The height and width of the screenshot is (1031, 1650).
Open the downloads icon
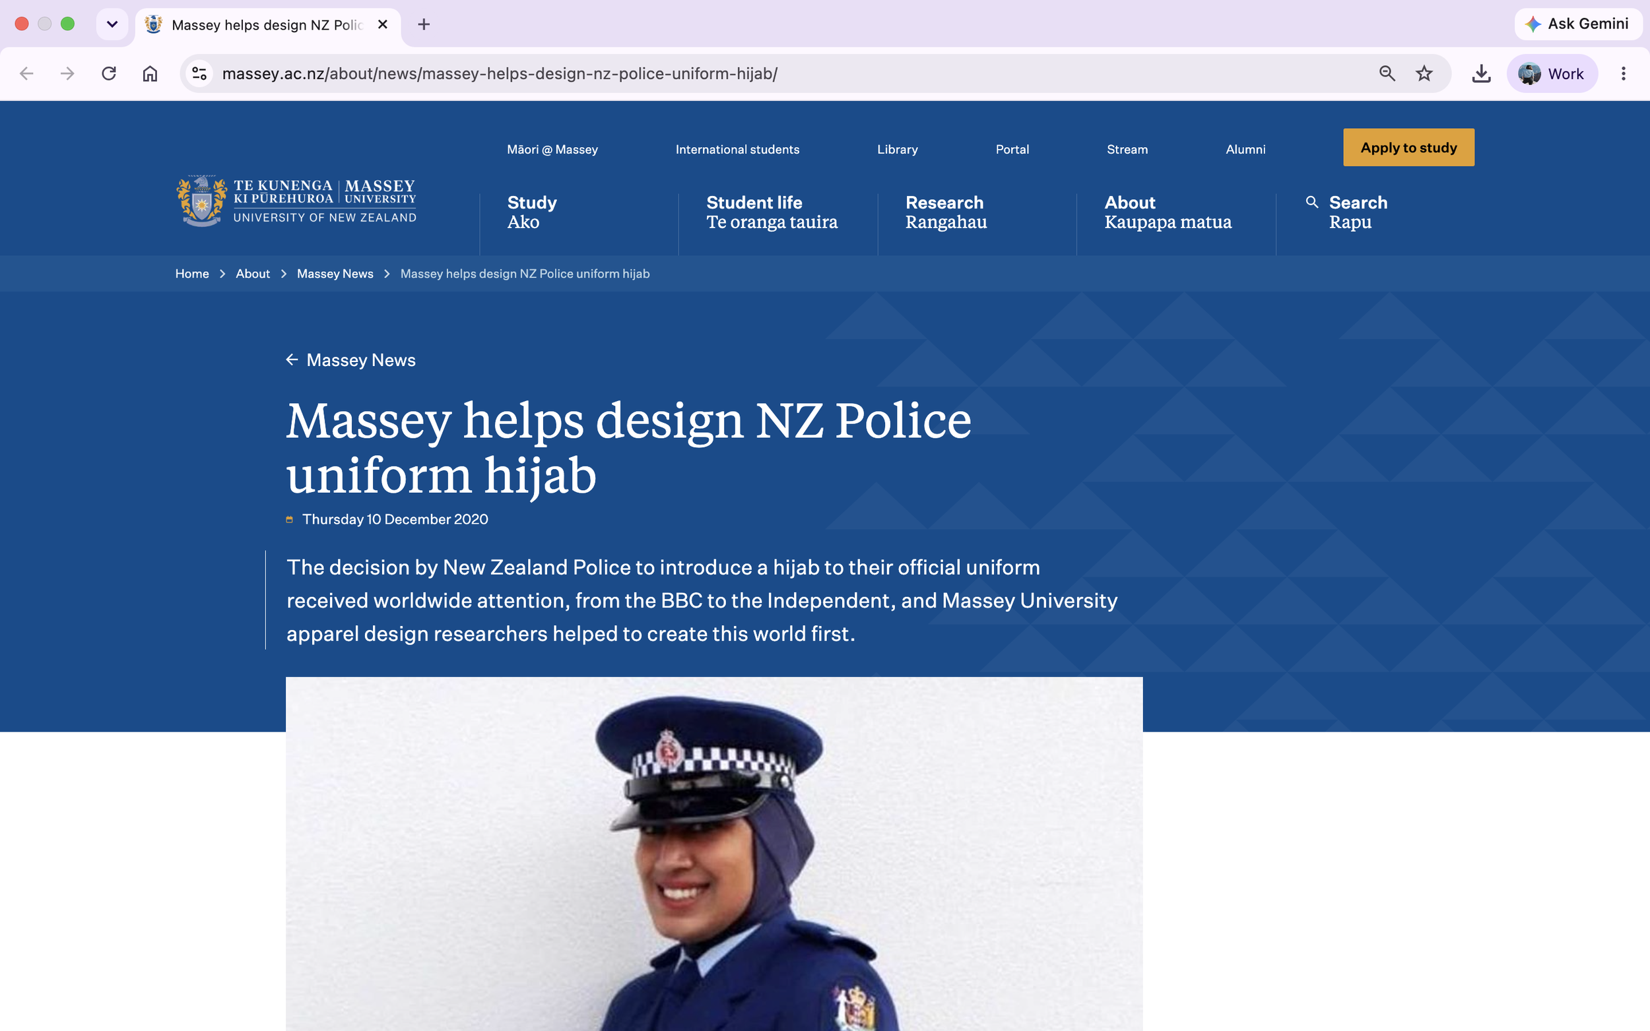(1481, 74)
